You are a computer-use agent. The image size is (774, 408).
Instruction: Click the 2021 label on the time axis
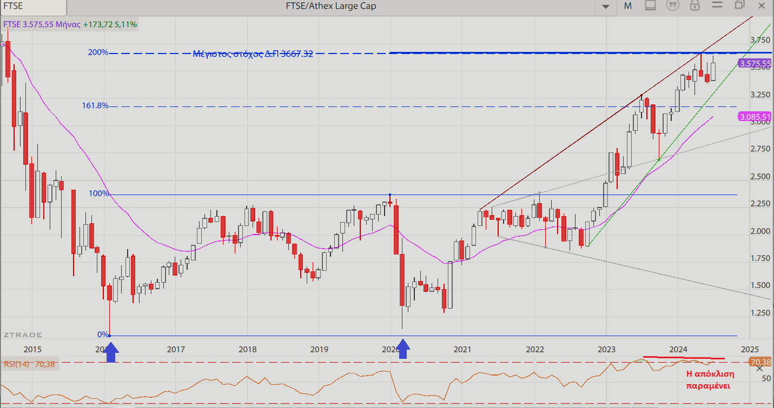[x=462, y=350]
